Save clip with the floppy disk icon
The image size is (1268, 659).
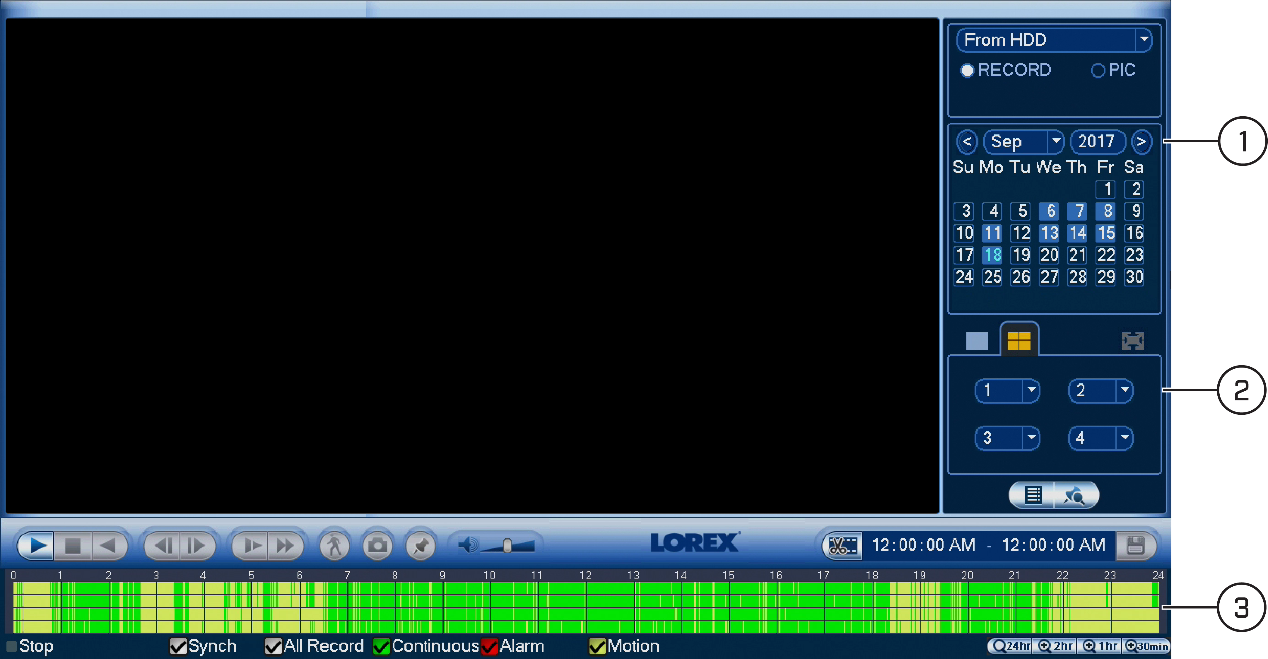1135,545
